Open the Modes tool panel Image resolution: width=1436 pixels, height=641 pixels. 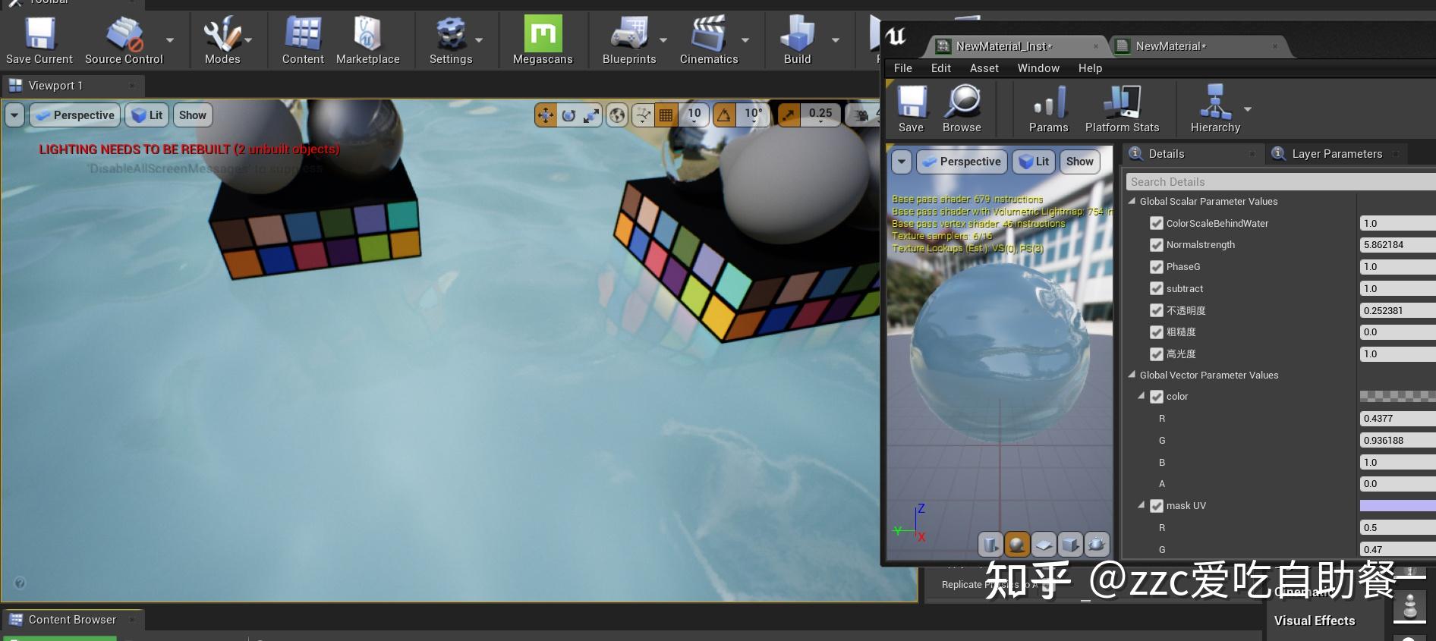point(222,41)
